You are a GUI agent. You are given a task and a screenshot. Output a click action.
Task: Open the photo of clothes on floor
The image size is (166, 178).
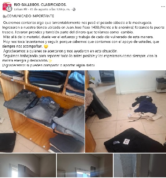[126, 111]
